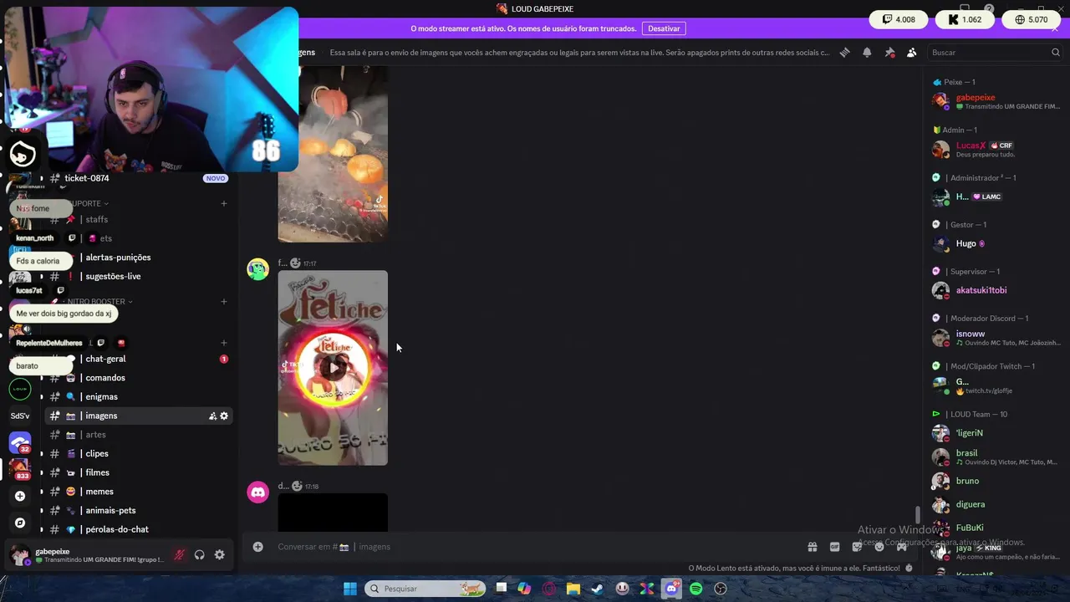Click the attach plus icon in message box
Image resolution: width=1070 pixels, height=602 pixels.
coord(257,547)
